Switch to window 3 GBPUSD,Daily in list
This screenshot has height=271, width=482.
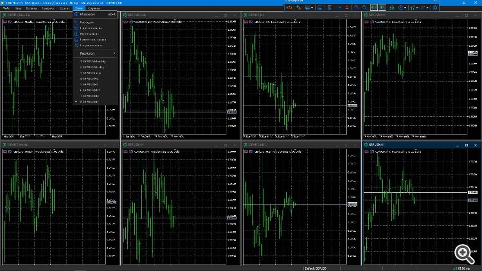tap(95, 73)
